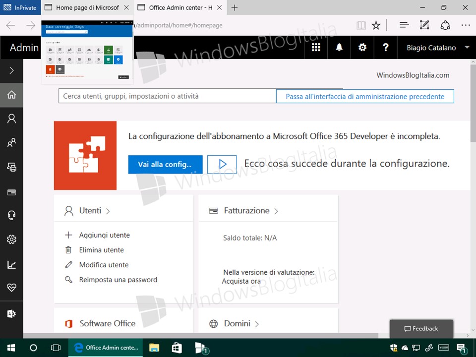476x357 pixels.
Task: Open a new browser tab
Action: [235, 7]
